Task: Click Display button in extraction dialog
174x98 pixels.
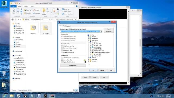Action: (x=108, y=29)
